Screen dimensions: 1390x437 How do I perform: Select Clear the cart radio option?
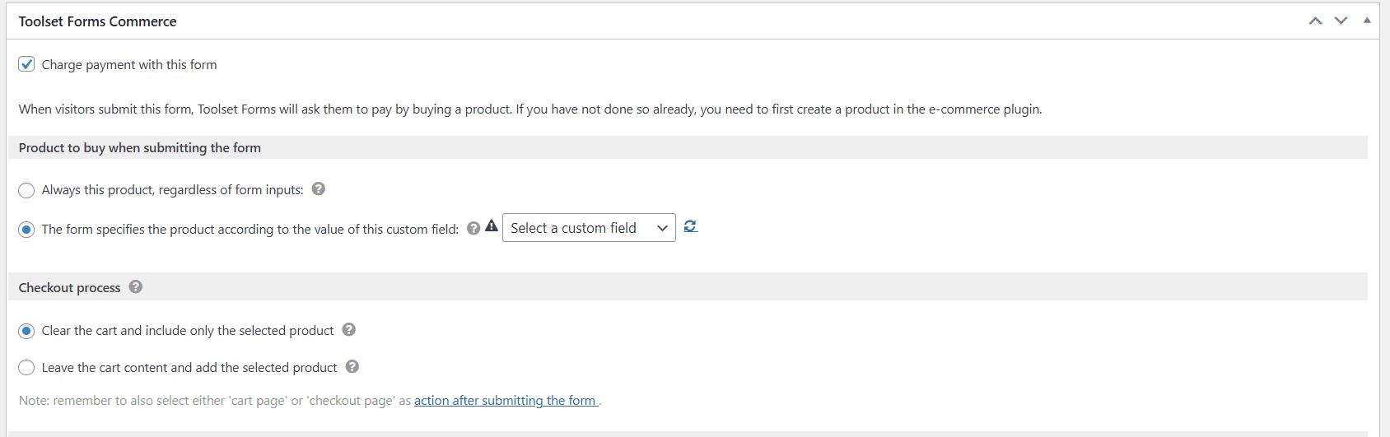tap(26, 331)
